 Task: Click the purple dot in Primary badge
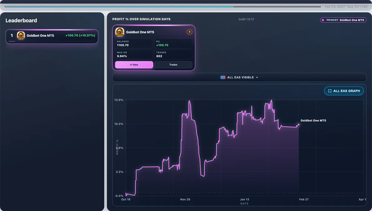tap(323, 20)
